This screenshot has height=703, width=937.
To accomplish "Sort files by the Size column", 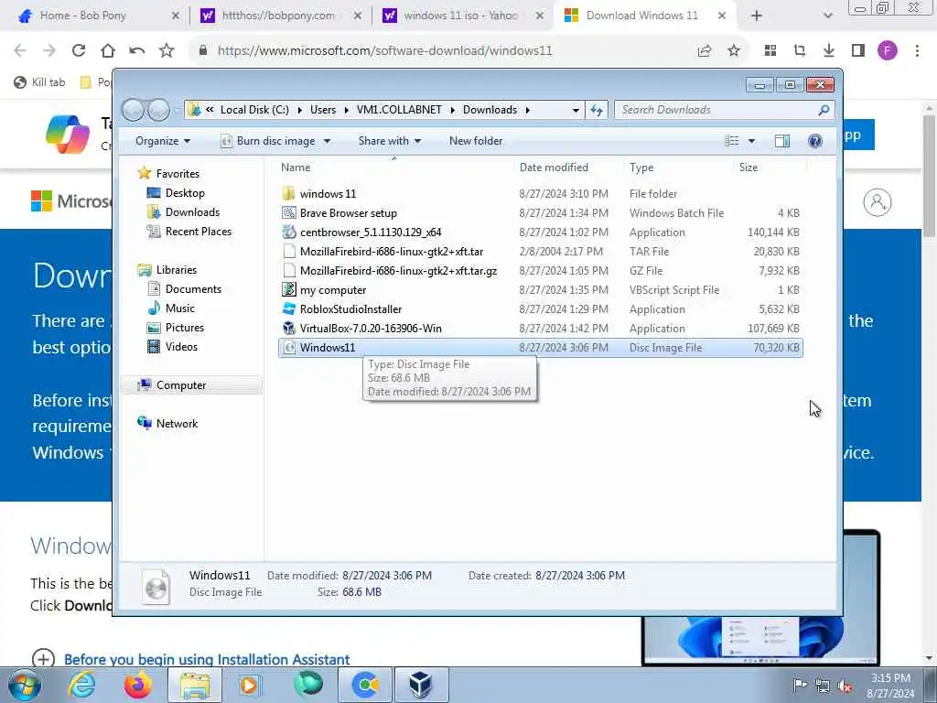I will coord(749,168).
